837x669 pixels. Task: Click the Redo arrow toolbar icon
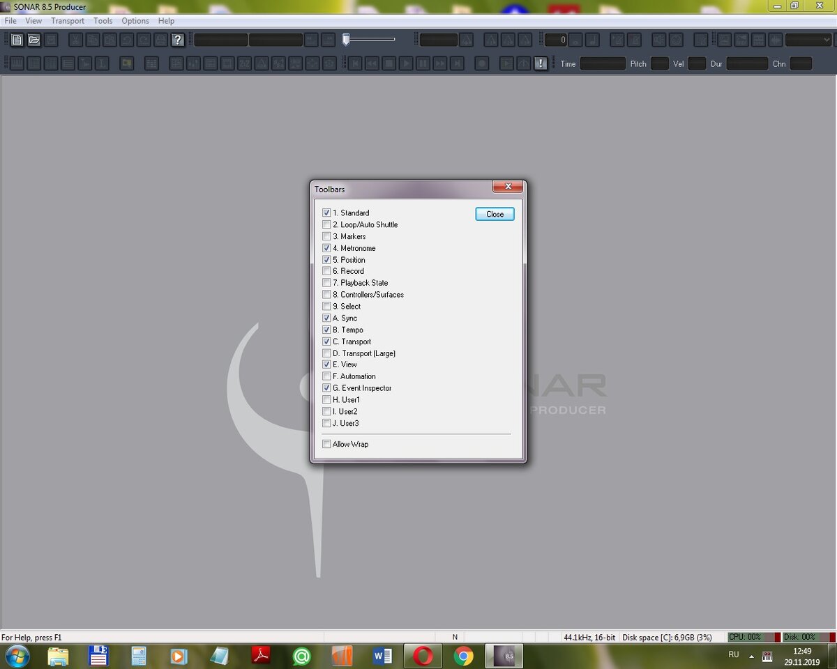coord(144,40)
